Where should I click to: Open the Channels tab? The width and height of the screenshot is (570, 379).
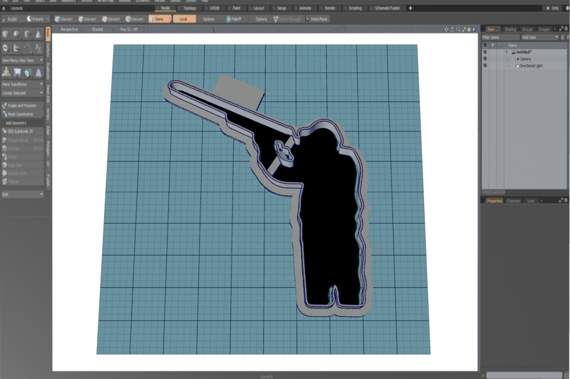513,200
